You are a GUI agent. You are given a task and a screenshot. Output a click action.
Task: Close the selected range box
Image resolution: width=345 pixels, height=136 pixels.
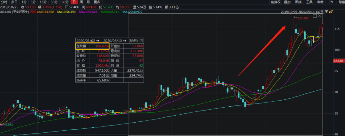(x=320, y=16)
